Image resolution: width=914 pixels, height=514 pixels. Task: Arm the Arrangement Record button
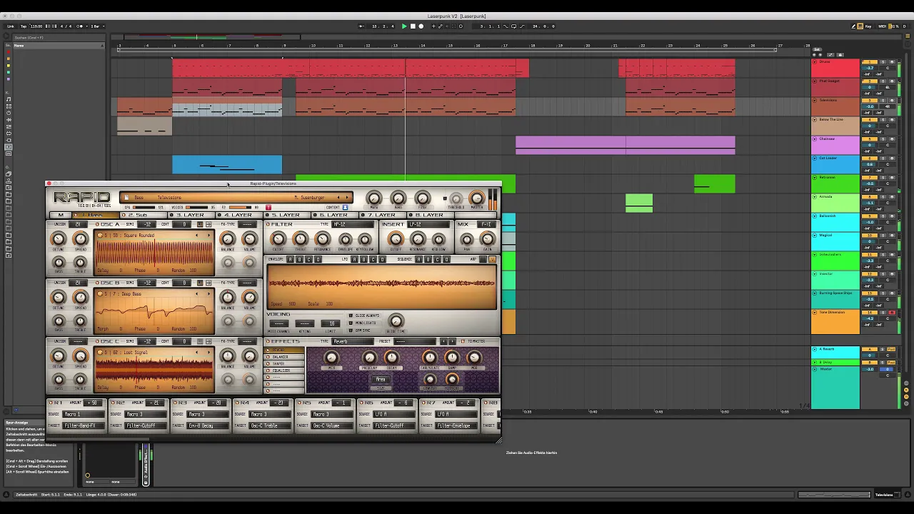tap(421, 26)
